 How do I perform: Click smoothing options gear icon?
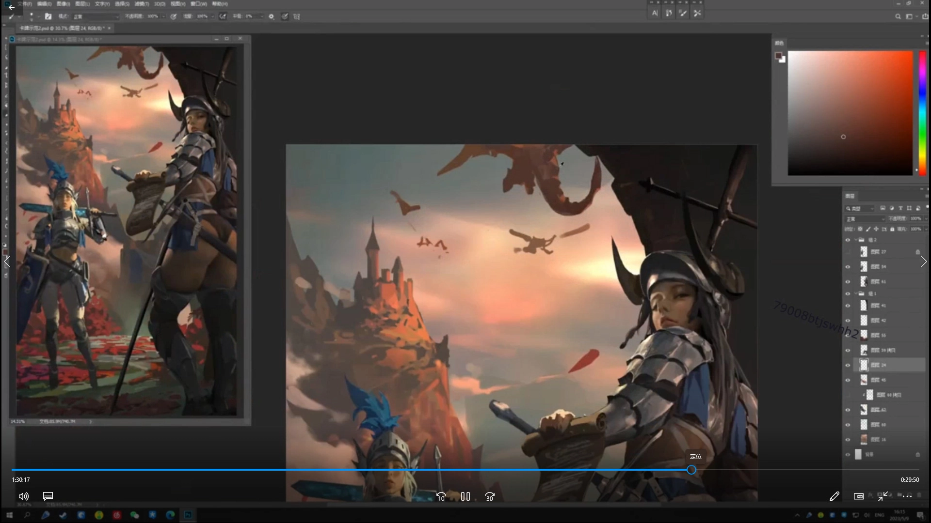tap(271, 16)
